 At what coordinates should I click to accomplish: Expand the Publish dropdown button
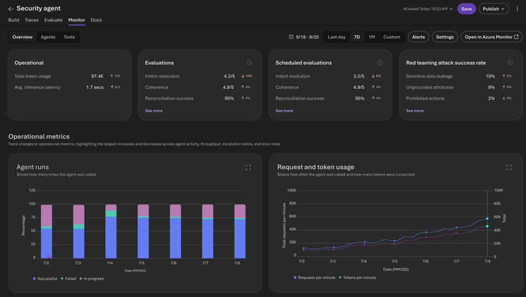pos(494,9)
